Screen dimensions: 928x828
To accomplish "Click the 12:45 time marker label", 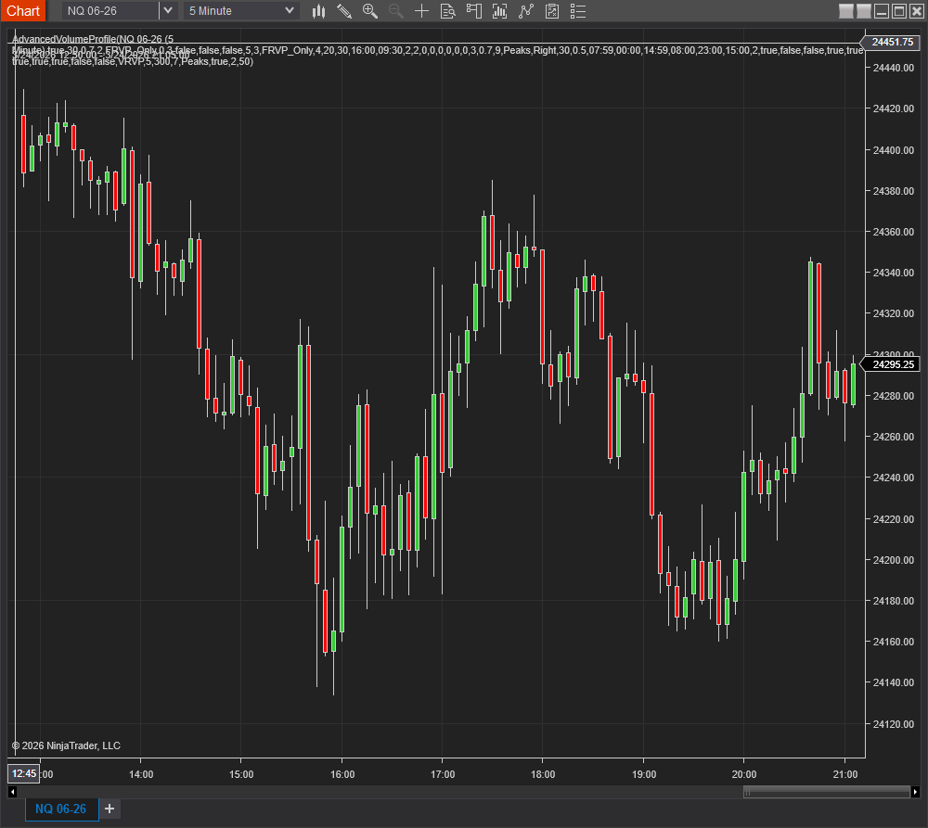I will coord(24,773).
